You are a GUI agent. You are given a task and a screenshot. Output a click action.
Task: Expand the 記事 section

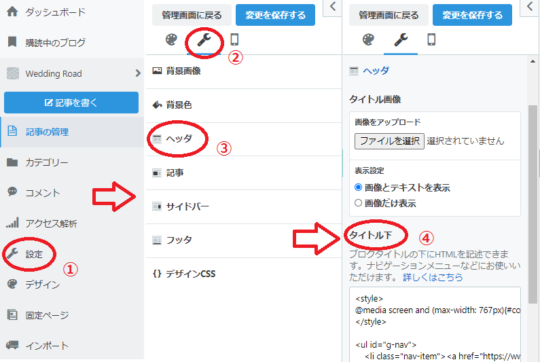243,173
